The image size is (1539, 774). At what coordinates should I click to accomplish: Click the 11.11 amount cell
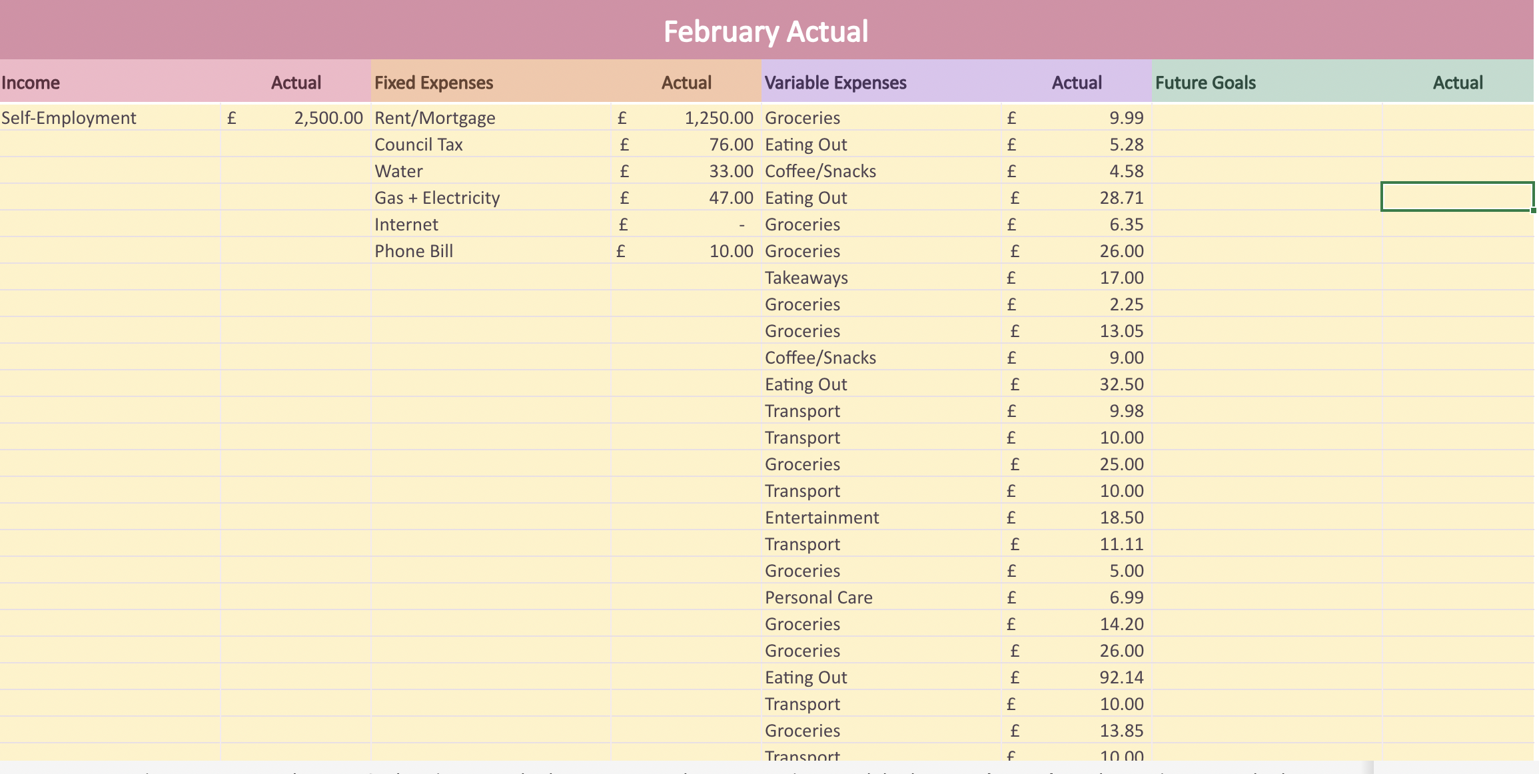tap(1077, 544)
